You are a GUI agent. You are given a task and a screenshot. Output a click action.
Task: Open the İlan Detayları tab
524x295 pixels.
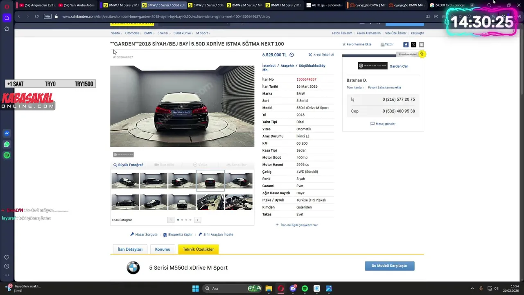click(x=130, y=249)
